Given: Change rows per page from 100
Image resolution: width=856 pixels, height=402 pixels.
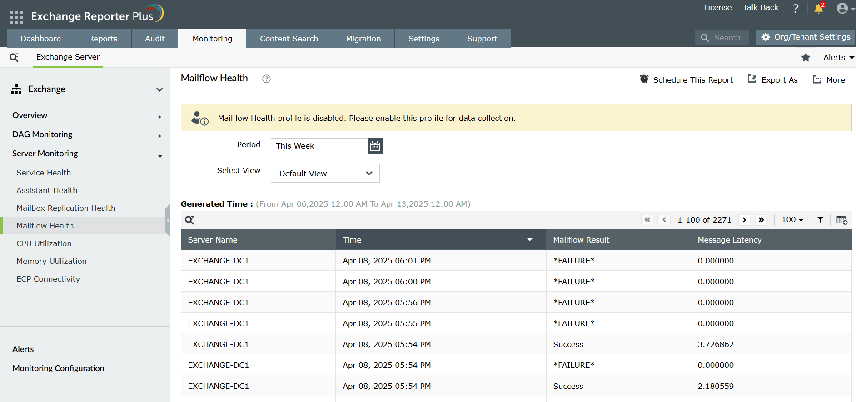Looking at the screenshot, I should click(792, 220).
